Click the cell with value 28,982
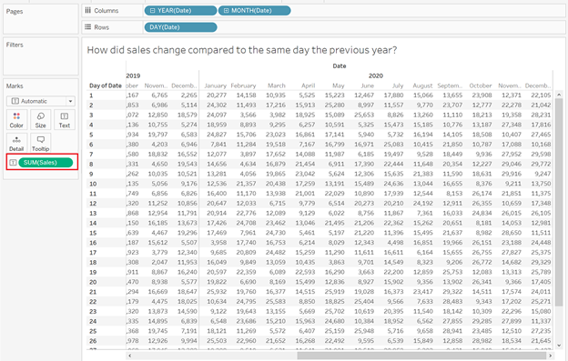The width and height of the screenshot is (568, 361). coord(482,341)
